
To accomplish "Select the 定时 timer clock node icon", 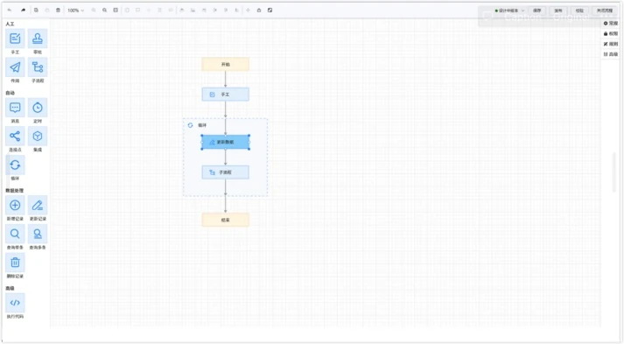I will 38,108.
